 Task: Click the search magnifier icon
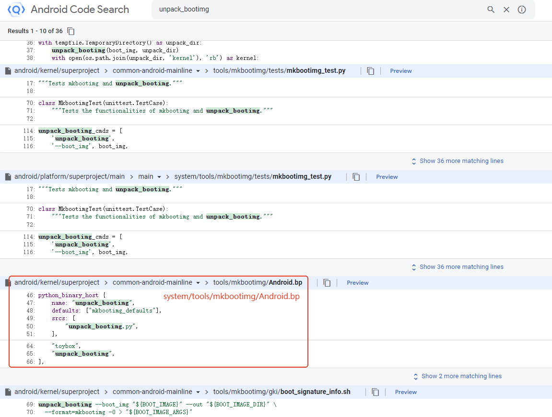click(x=491, y=10)
